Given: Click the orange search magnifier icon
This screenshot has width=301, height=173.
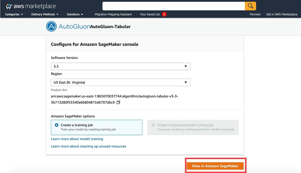Looking at the screenshot, I should [250, 6].
